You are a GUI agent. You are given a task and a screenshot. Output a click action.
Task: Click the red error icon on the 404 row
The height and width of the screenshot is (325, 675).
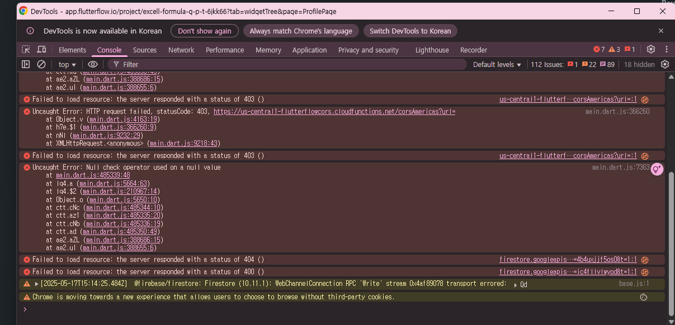coord(27,260)
